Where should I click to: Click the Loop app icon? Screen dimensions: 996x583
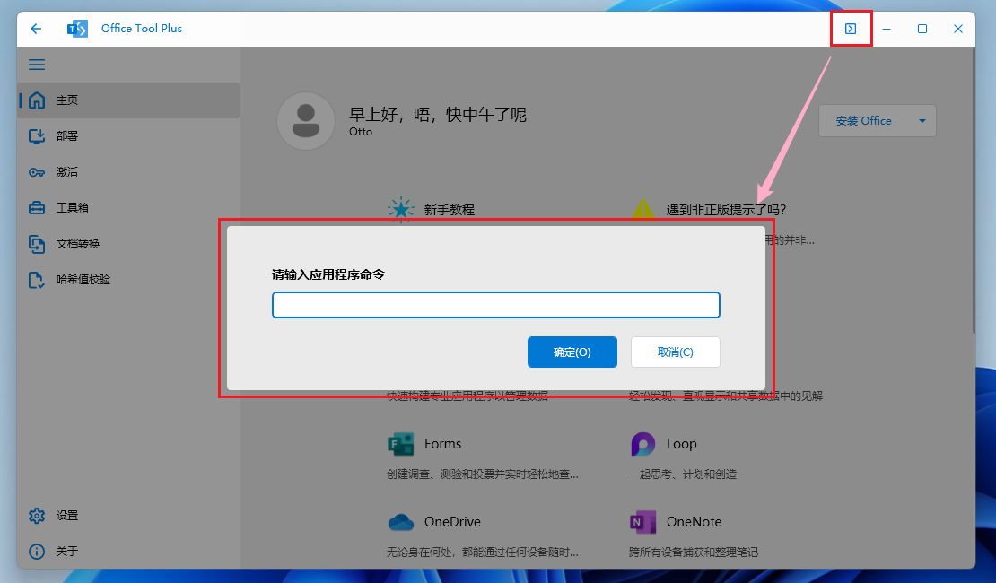[642, 444]
